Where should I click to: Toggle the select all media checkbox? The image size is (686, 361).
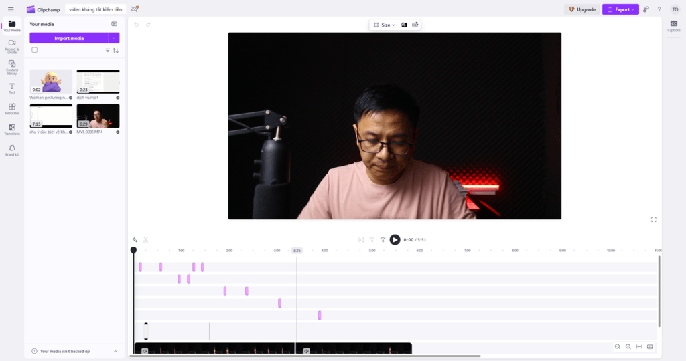(35, 50)
